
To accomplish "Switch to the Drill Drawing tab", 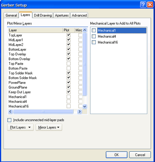I will pos(43,15).
